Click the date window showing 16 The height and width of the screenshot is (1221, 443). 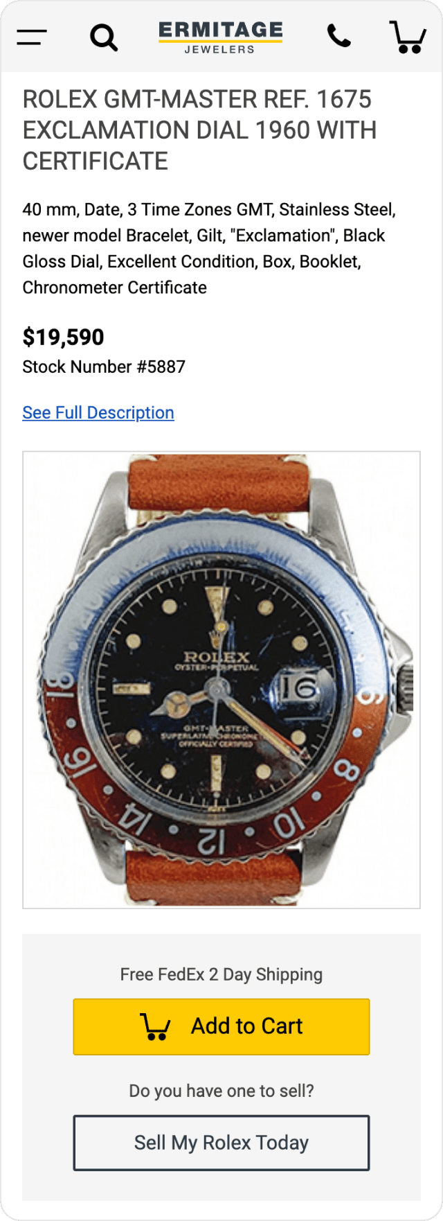pos(298,688)
